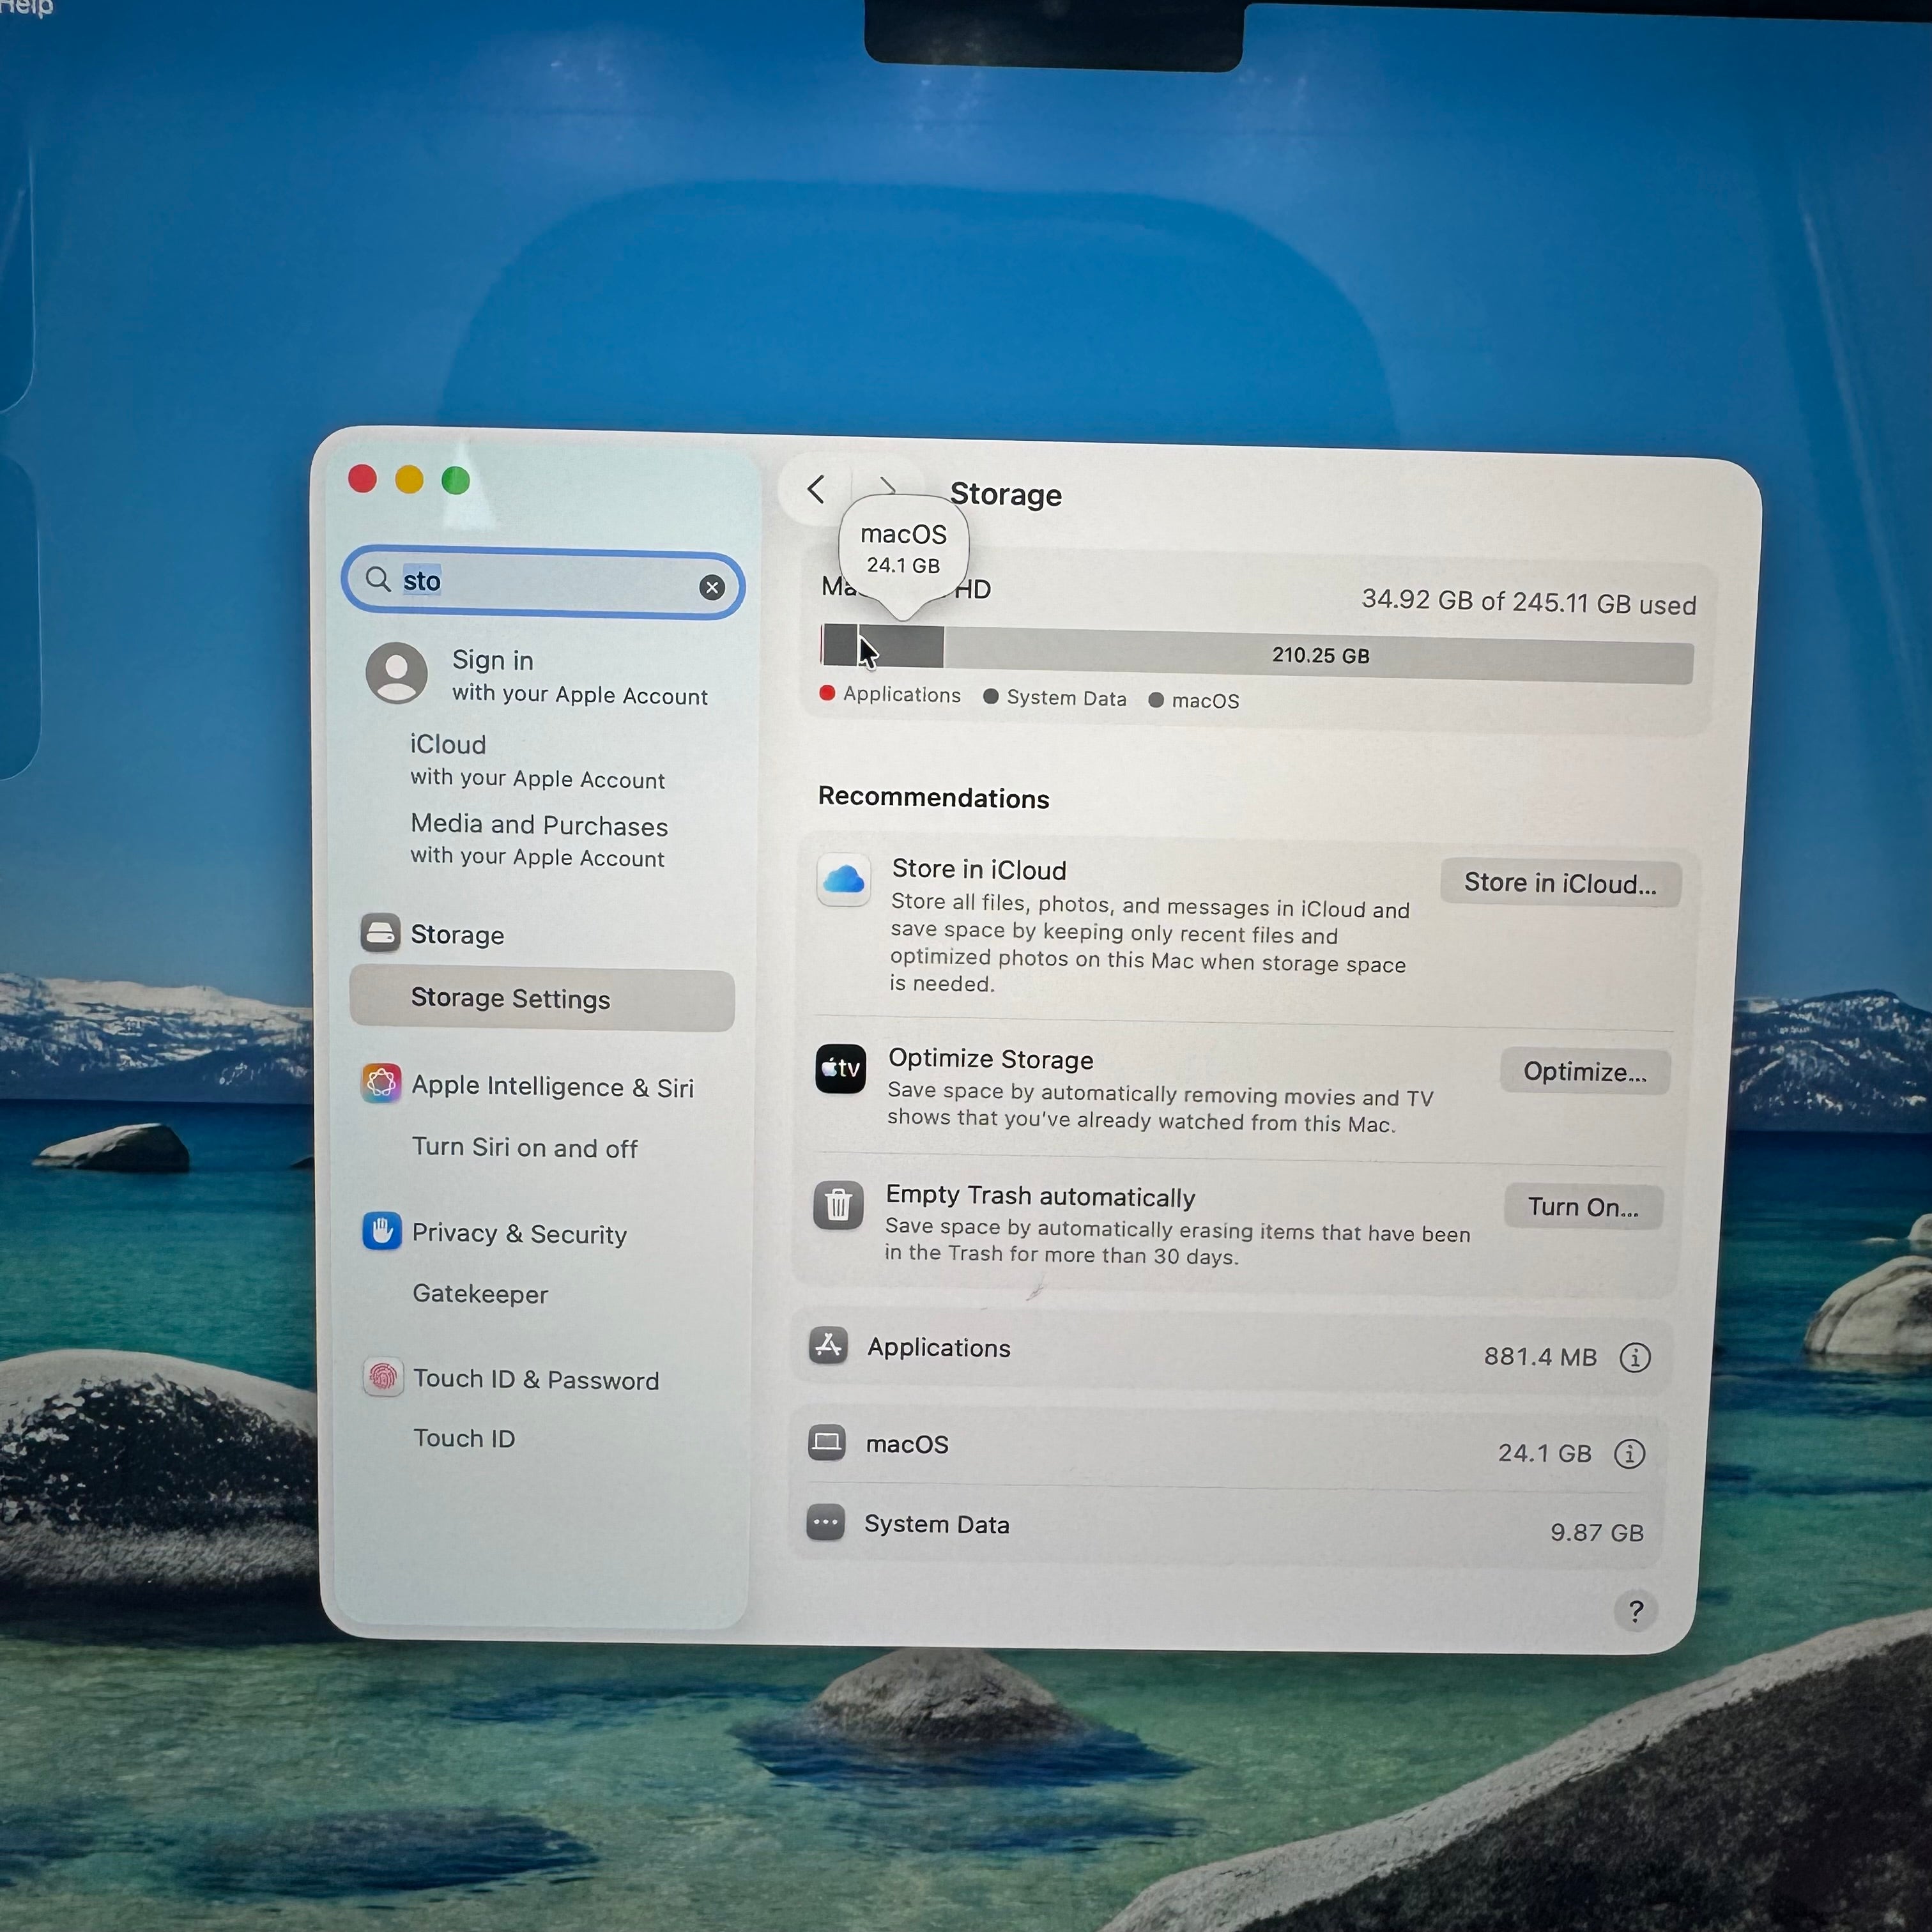Click the red Applications legend dot
This screenshot has height=1932, width=1932.
(x=827, y=693)
